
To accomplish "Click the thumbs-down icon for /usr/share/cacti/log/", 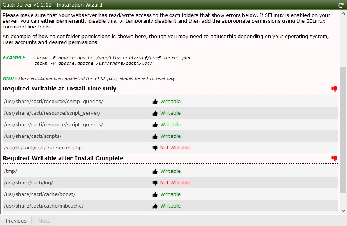I will coord(155,183).
